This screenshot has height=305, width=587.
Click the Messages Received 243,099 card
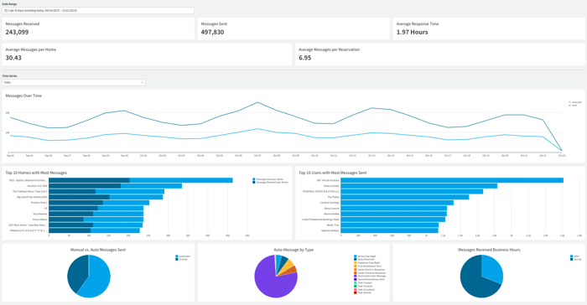click(98, 28)
